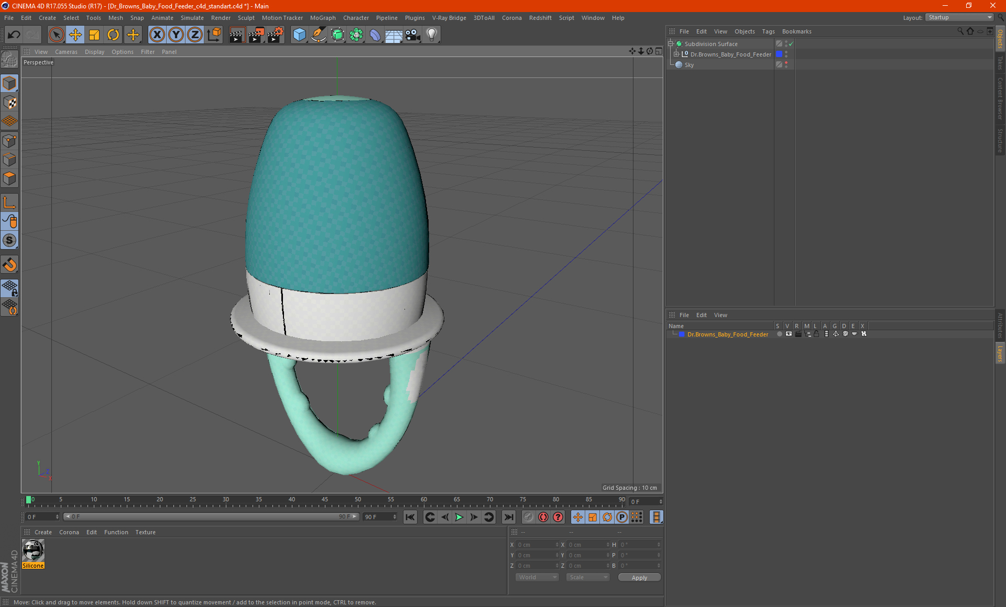The image size is (1006, 607).
Task: Add a Light object bulb icon
Action: pos(432,35)
